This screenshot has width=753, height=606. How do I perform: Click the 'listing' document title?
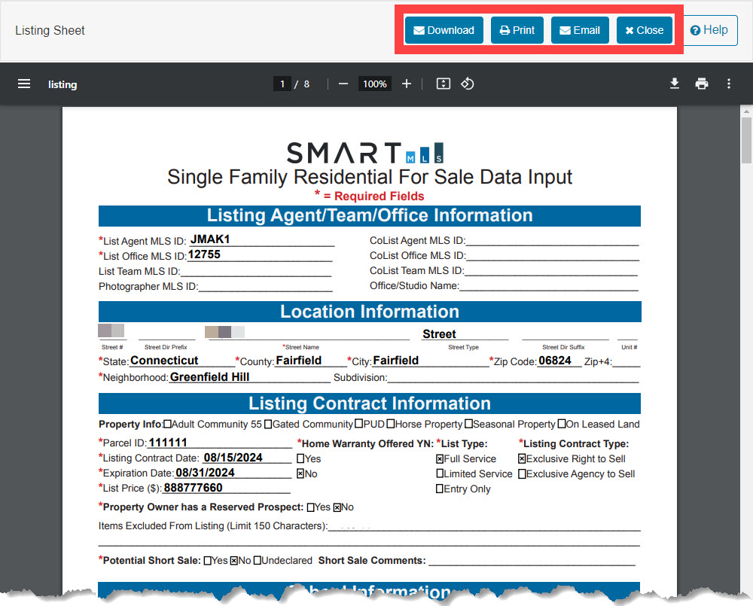62,84
